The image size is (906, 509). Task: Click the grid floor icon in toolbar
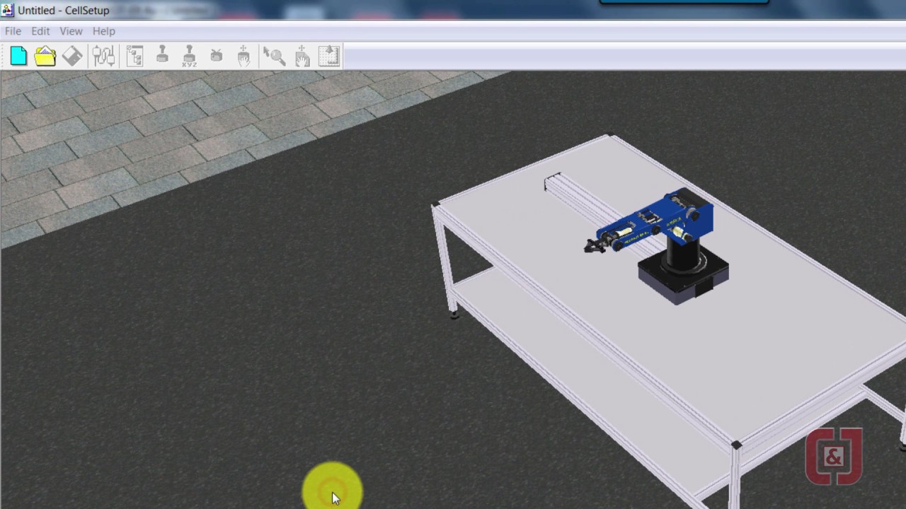point(329,57)
